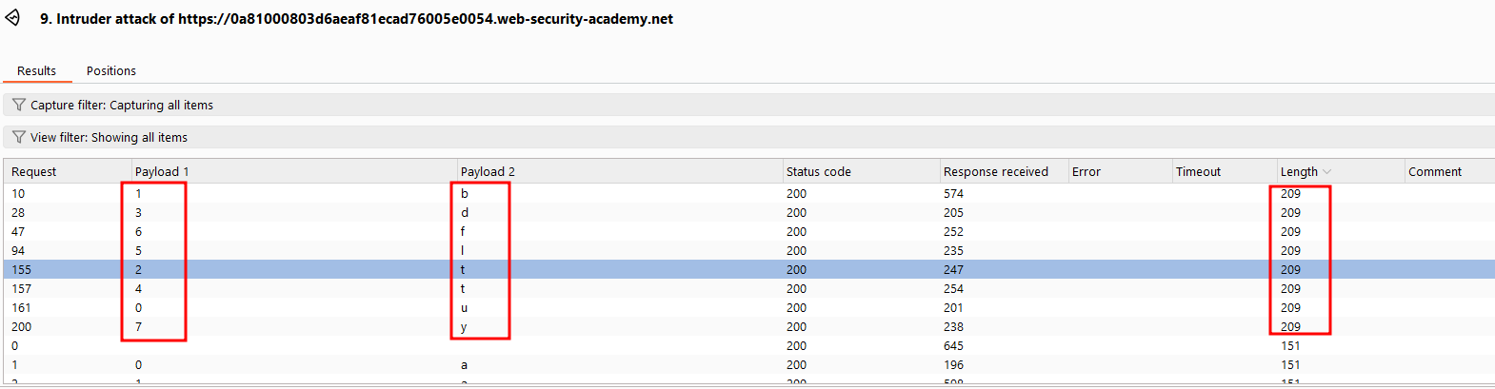Select request 157 row in results table
1495x389 pixels.
click(x=748, y=288)
